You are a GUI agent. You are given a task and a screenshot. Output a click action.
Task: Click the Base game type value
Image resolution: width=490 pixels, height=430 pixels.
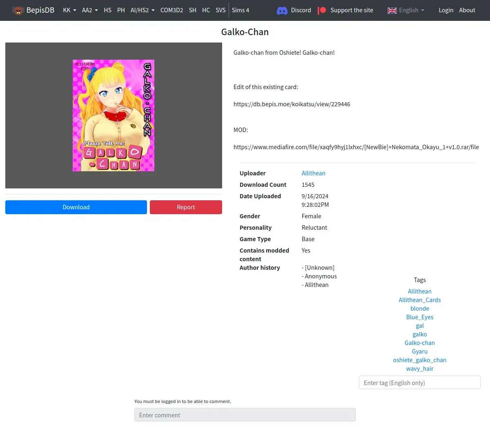tap(308, 239)
